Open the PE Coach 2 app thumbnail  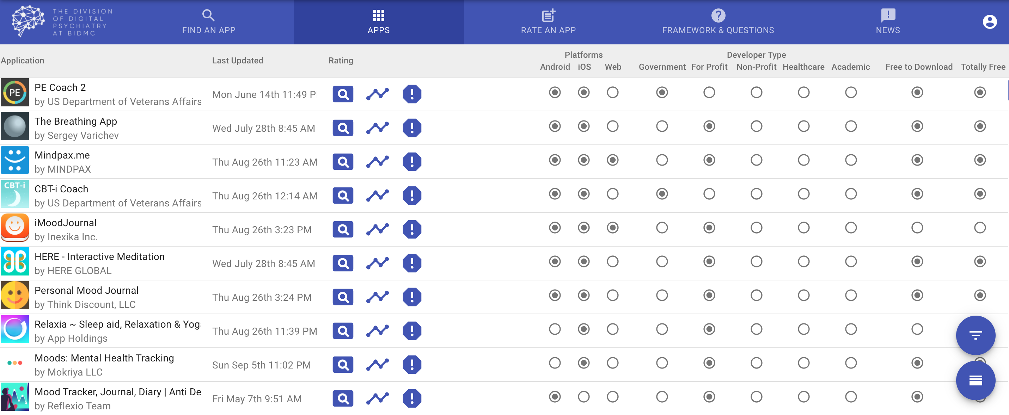(x=14, y=93)
